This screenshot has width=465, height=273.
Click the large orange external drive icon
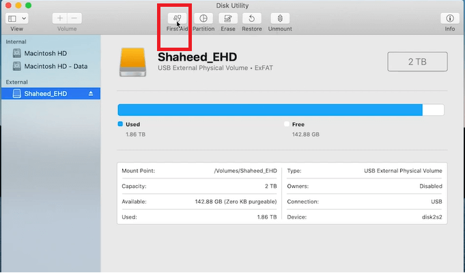pos(133,62)
